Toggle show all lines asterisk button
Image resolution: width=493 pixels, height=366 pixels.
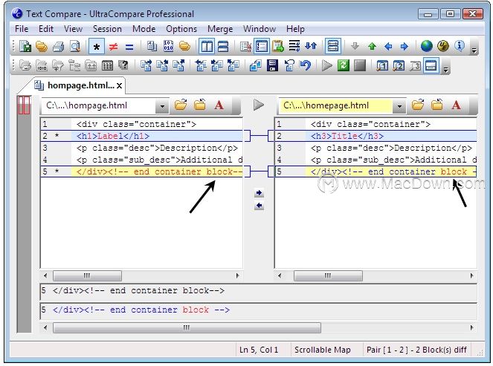(x=97, y=47)
